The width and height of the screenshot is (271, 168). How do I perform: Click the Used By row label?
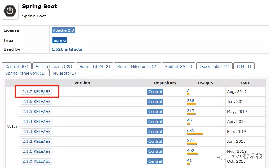(12, 49)
